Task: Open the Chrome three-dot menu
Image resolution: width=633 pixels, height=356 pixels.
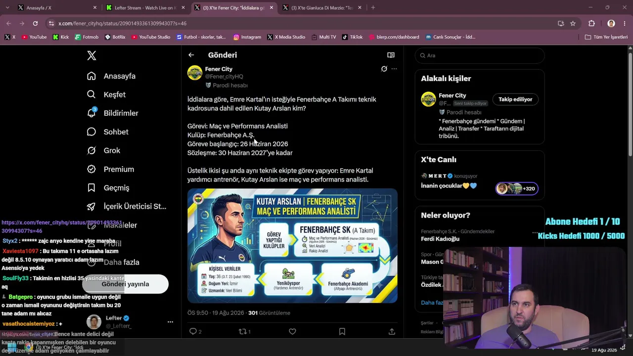Action: pyautogui.click(x=625, y=23)
